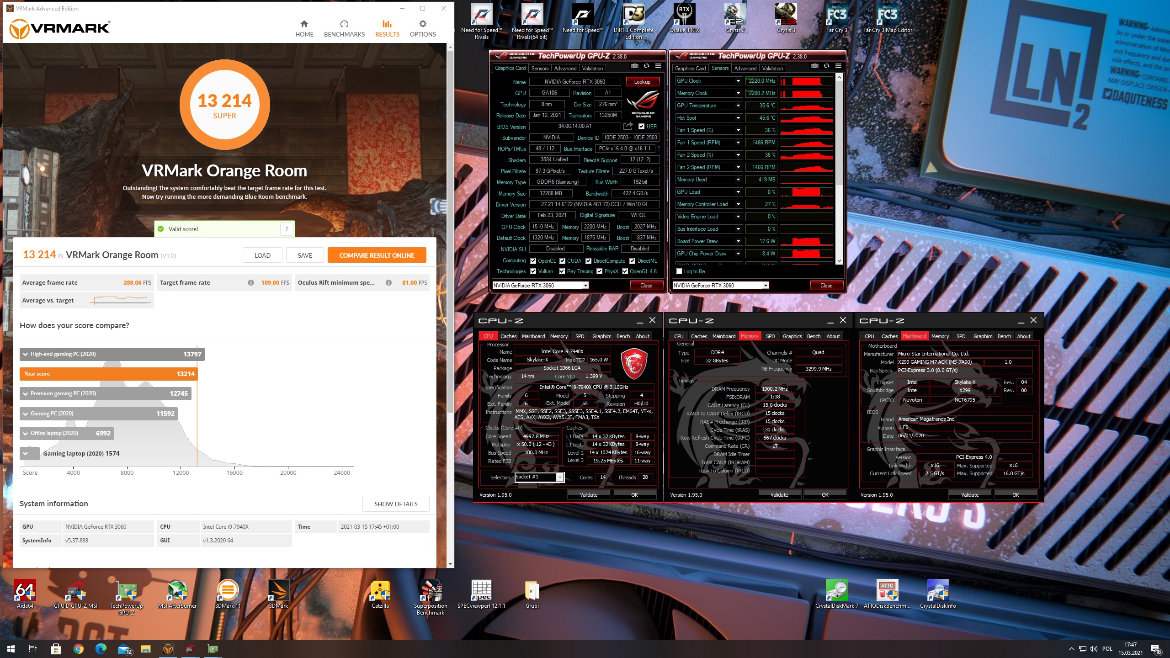This screenshot has width=1170, height=658.
Task: Open Quake II RTX desktop icon
Action: coord(684,18)
